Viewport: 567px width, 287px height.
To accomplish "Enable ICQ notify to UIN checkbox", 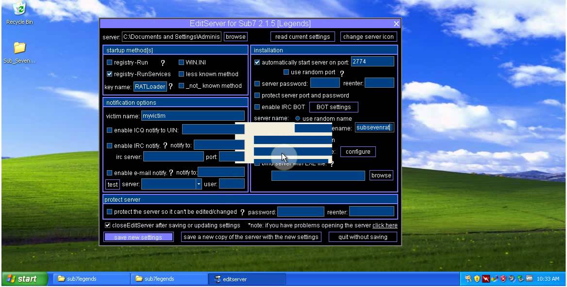I will coord(109,130).
